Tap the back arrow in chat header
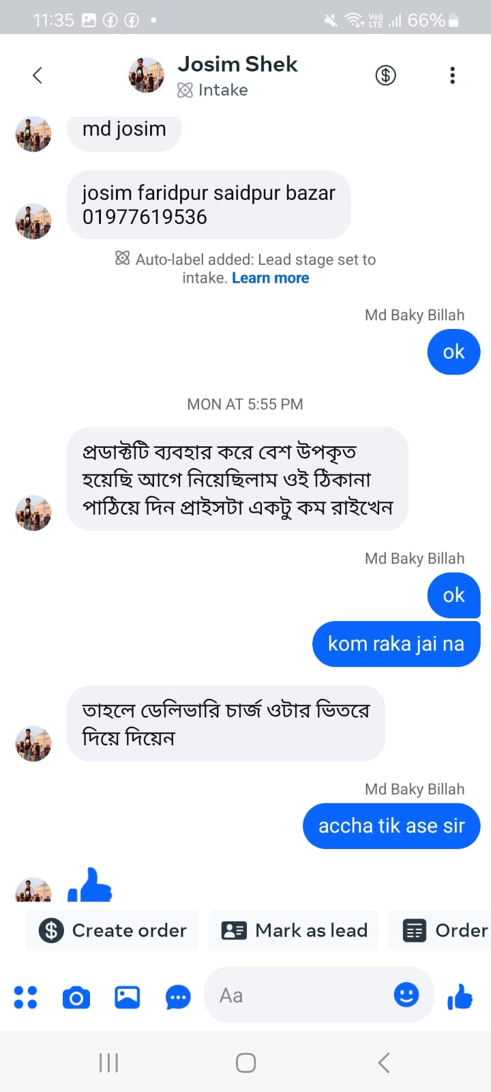Viewport: 491px width, 1092px height. click(38, 75)
